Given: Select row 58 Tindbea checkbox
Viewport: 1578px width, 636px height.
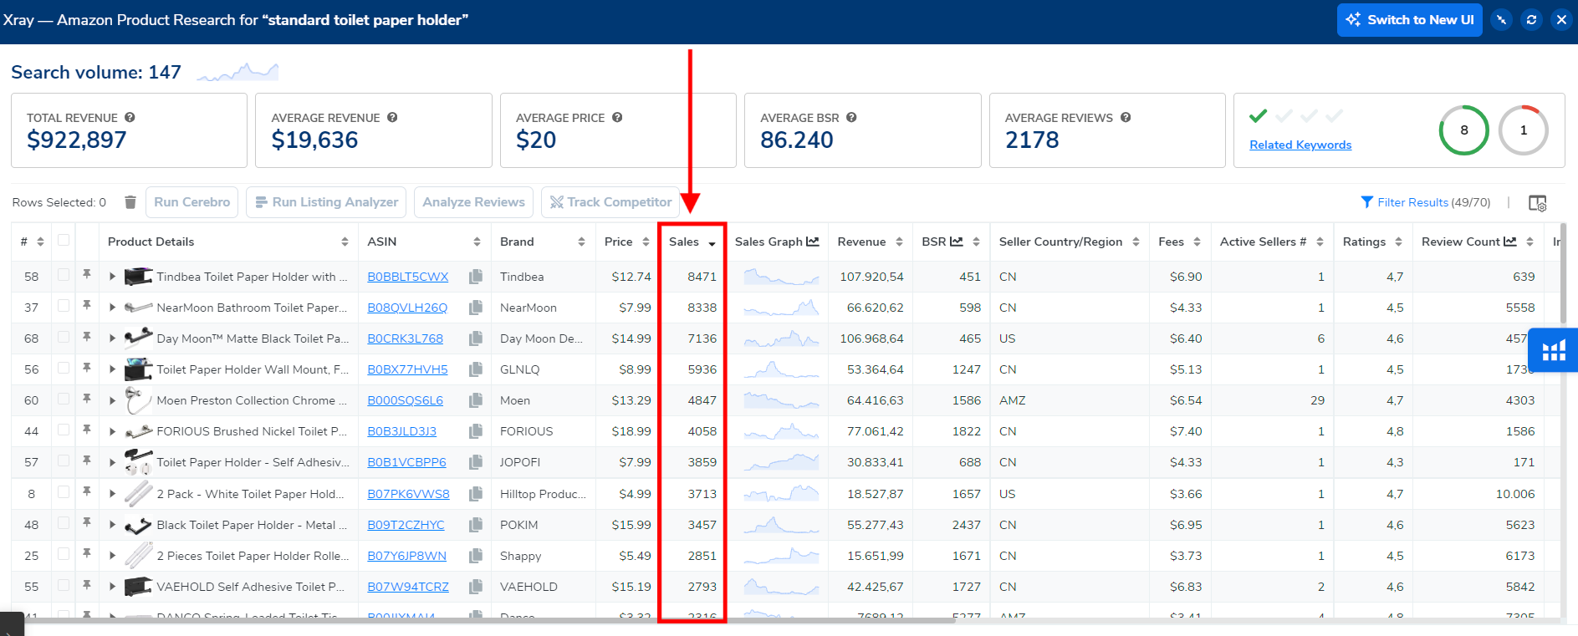Looking at the screenshot, I should [x=64, y=275].
